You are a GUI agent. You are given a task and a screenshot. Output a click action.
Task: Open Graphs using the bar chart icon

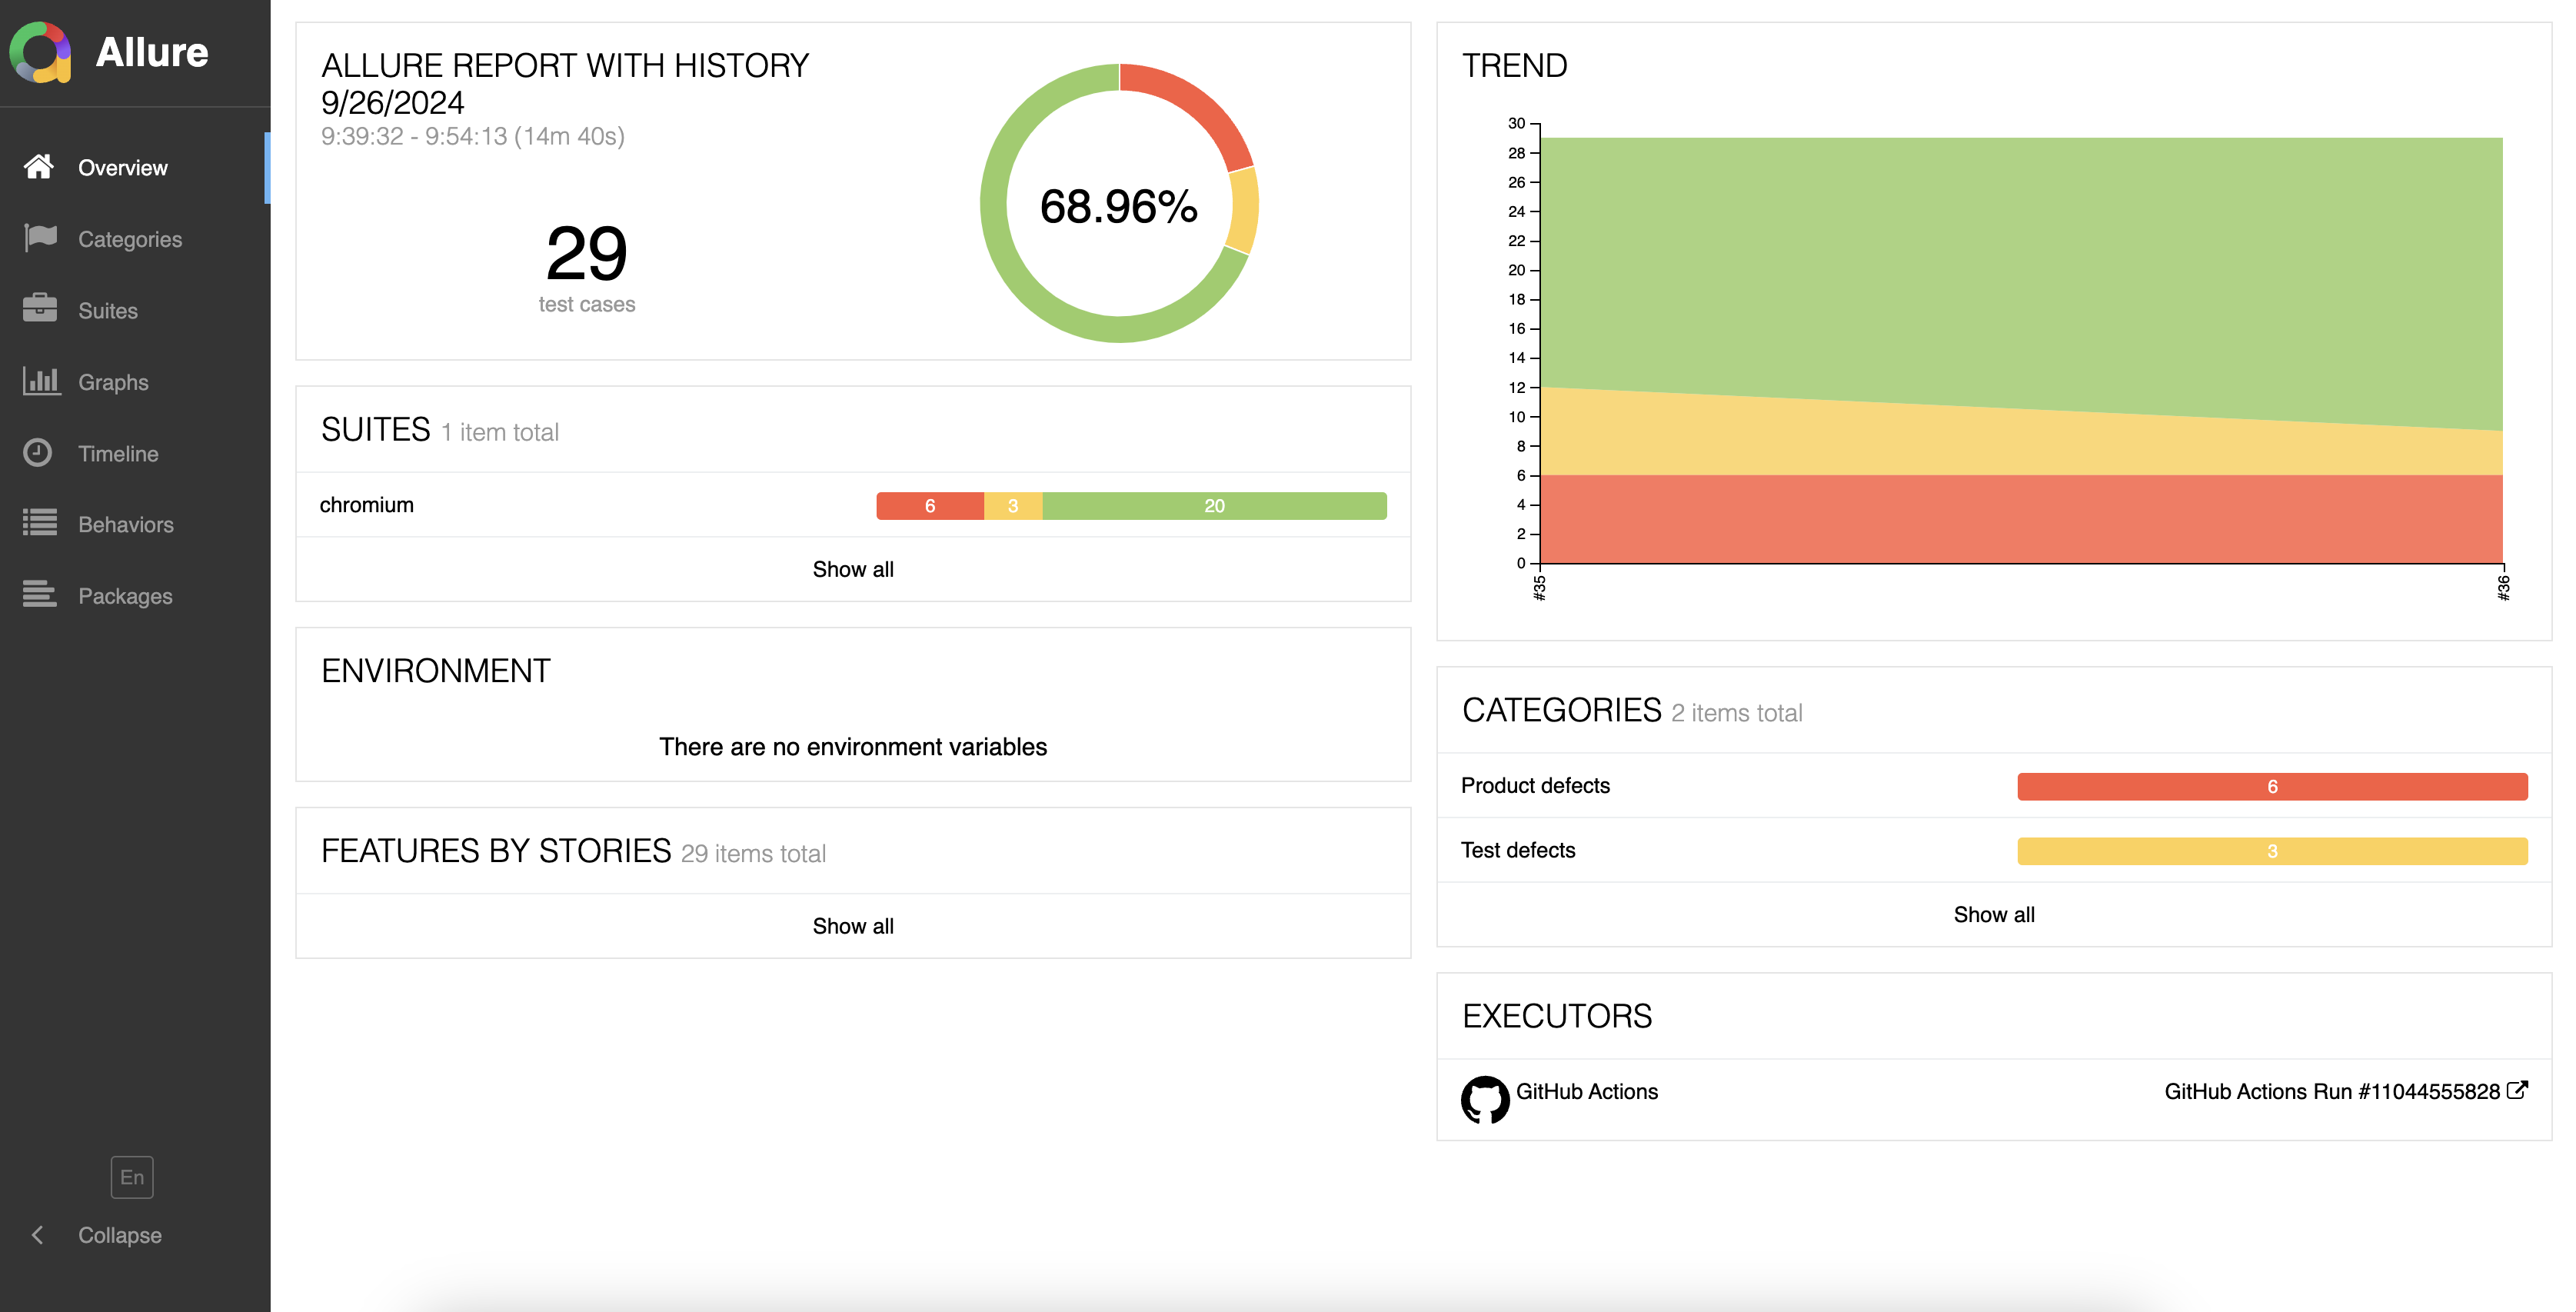click(x=41, y=381)
